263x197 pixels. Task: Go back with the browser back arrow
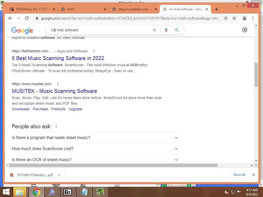[x=10, y=18]
